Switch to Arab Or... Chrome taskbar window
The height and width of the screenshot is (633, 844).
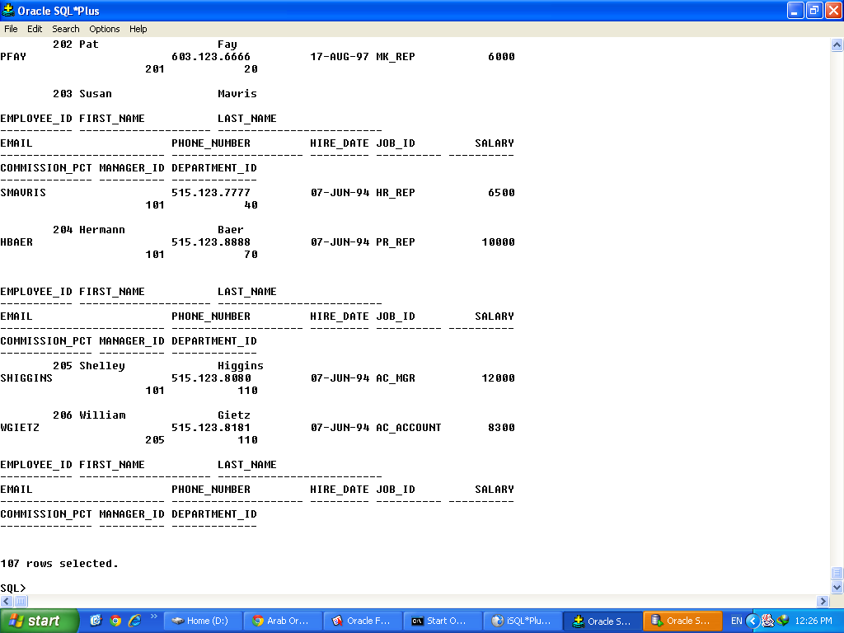coord(282,621)
